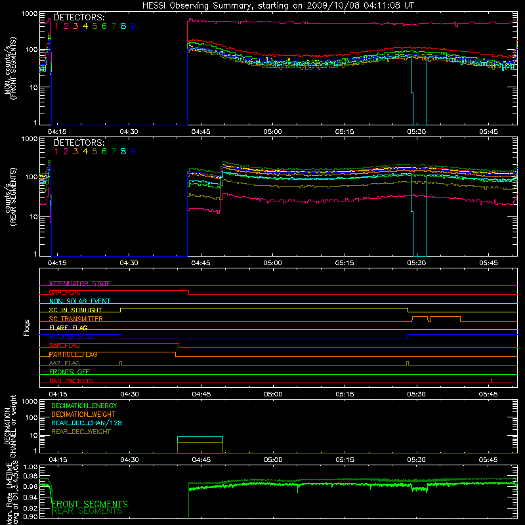525x525 pixels.
Task: Select the FLARE_FLAG label
Action: (68, 327)
